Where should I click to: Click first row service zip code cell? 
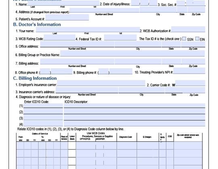tap(188, 146)
